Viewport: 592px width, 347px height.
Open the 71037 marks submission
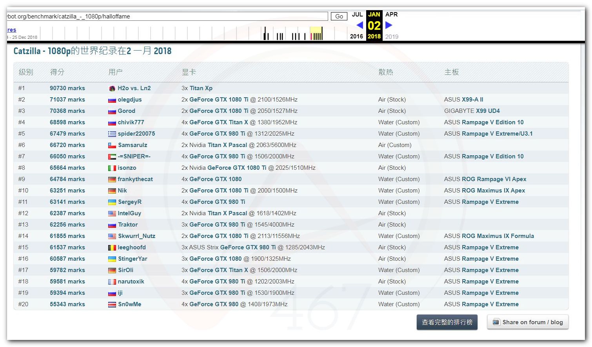click(x=67, y=100)
